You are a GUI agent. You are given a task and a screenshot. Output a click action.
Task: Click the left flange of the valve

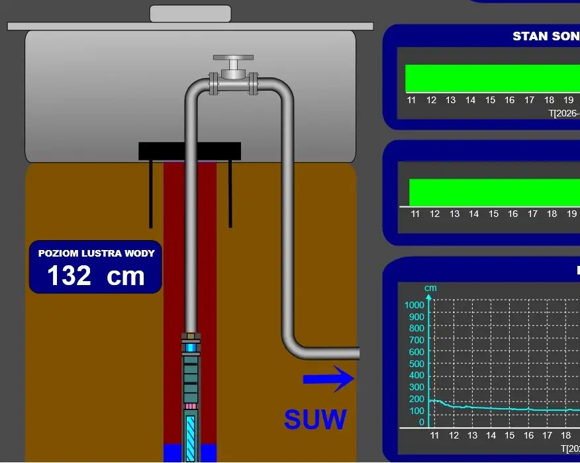[213, 83]
